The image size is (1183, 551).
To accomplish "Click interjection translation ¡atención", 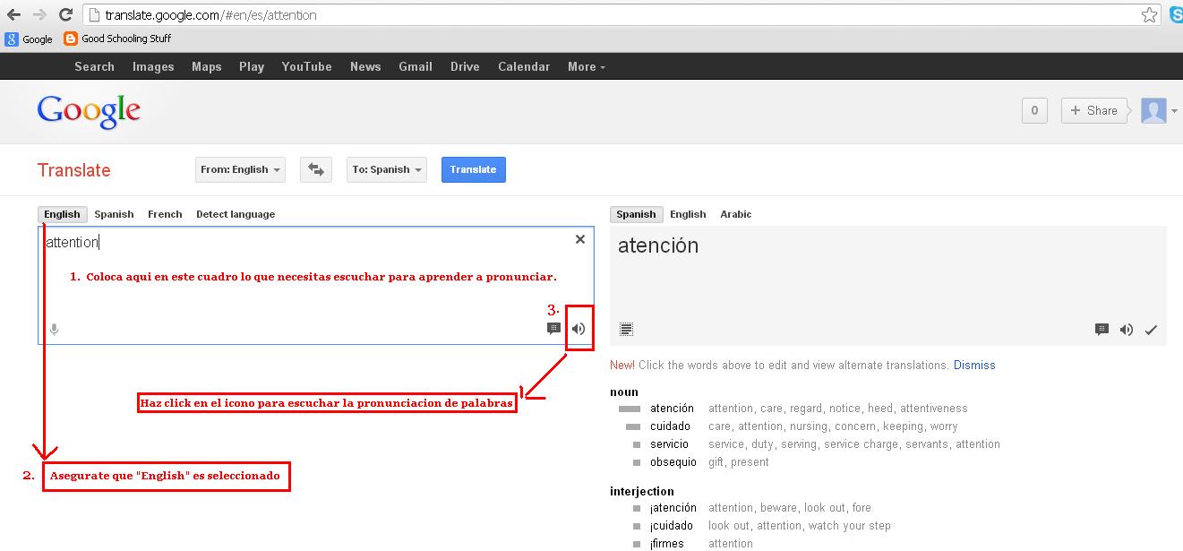I will (x=673, y=508).
